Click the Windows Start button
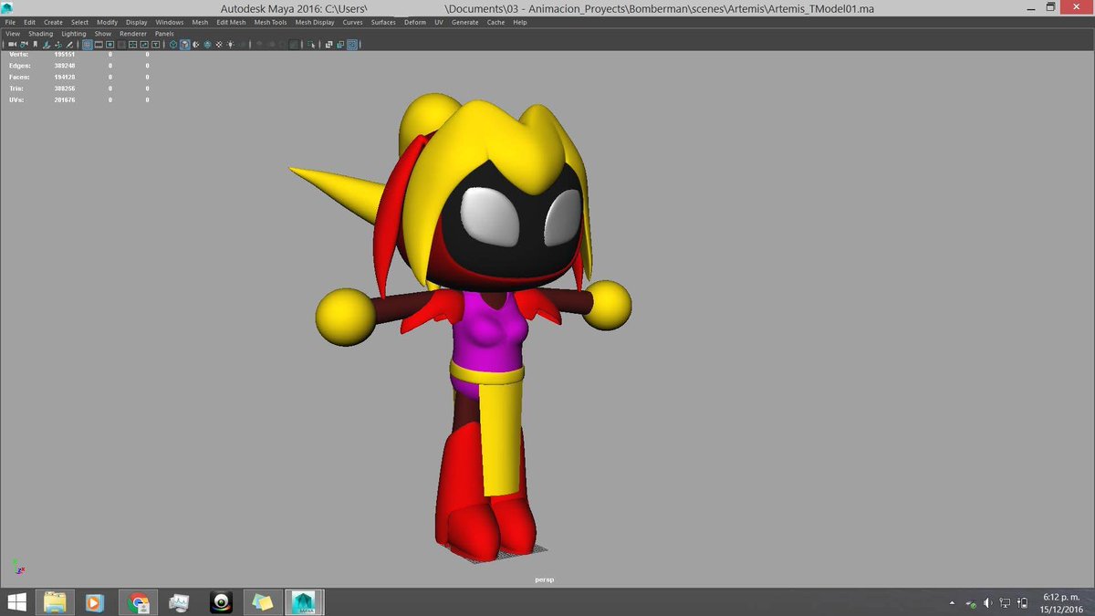The height and width of the screenshot is (616, 1095). pyautogui.click(x=16, y=602)
